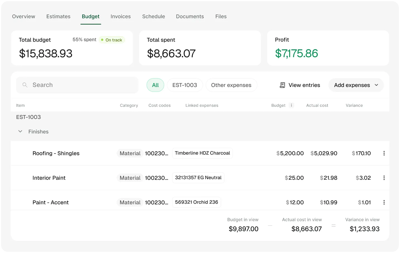
Task: Click the Finishes group label
Action: tap(38, 132)
